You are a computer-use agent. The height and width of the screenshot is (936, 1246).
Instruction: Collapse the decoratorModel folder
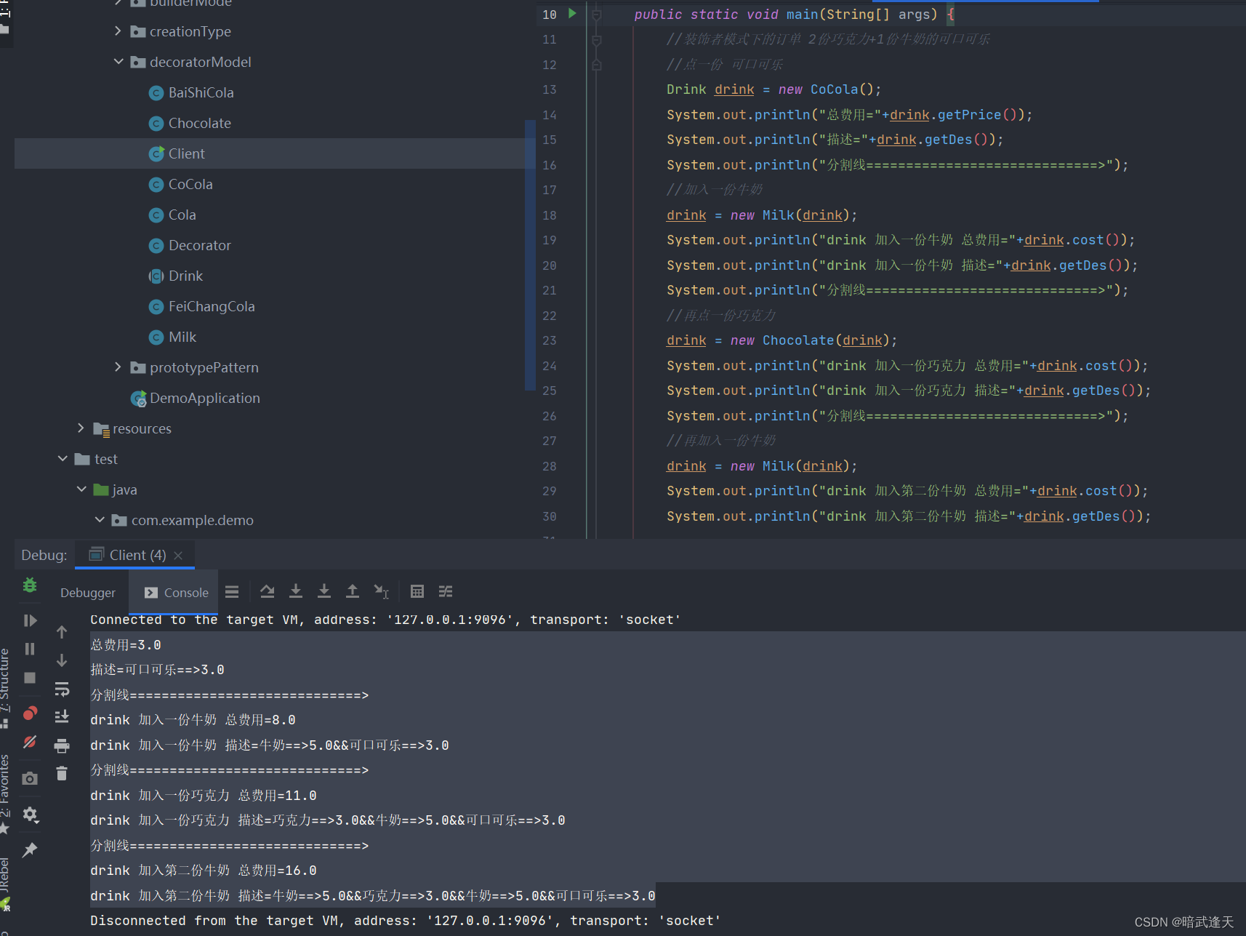[118, 62]
